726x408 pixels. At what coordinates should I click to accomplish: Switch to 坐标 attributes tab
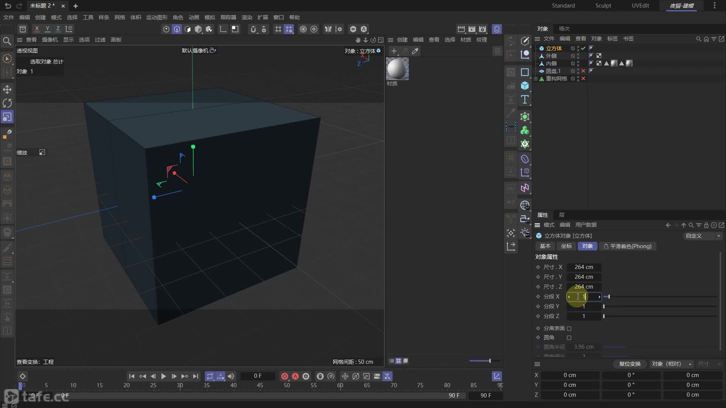[566, 246]
